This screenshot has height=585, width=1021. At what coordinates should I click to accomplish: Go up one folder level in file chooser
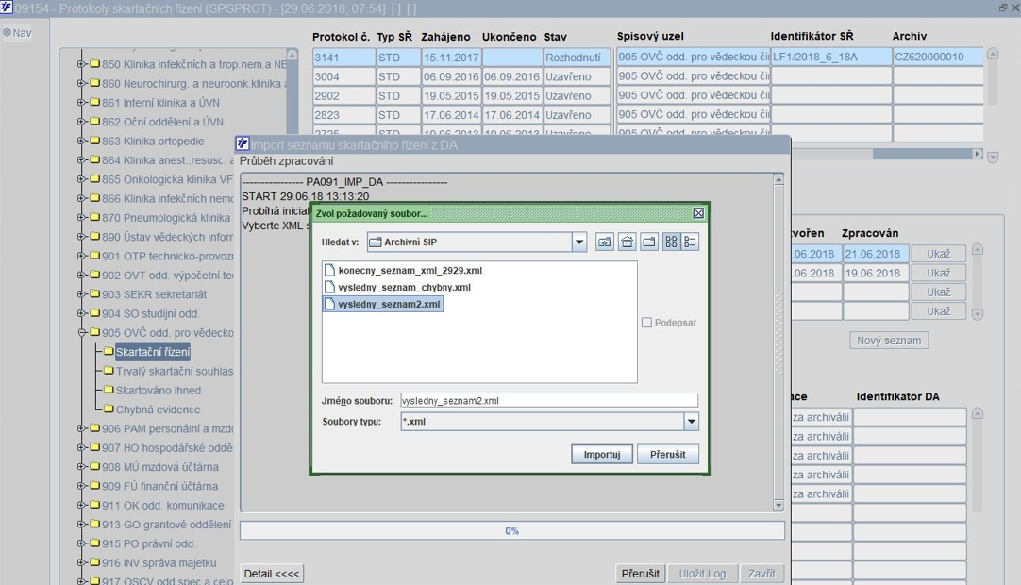604,242
